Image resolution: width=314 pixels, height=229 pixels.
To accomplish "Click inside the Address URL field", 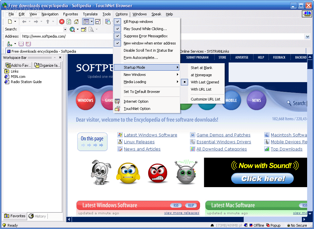I will pos(162,36).
